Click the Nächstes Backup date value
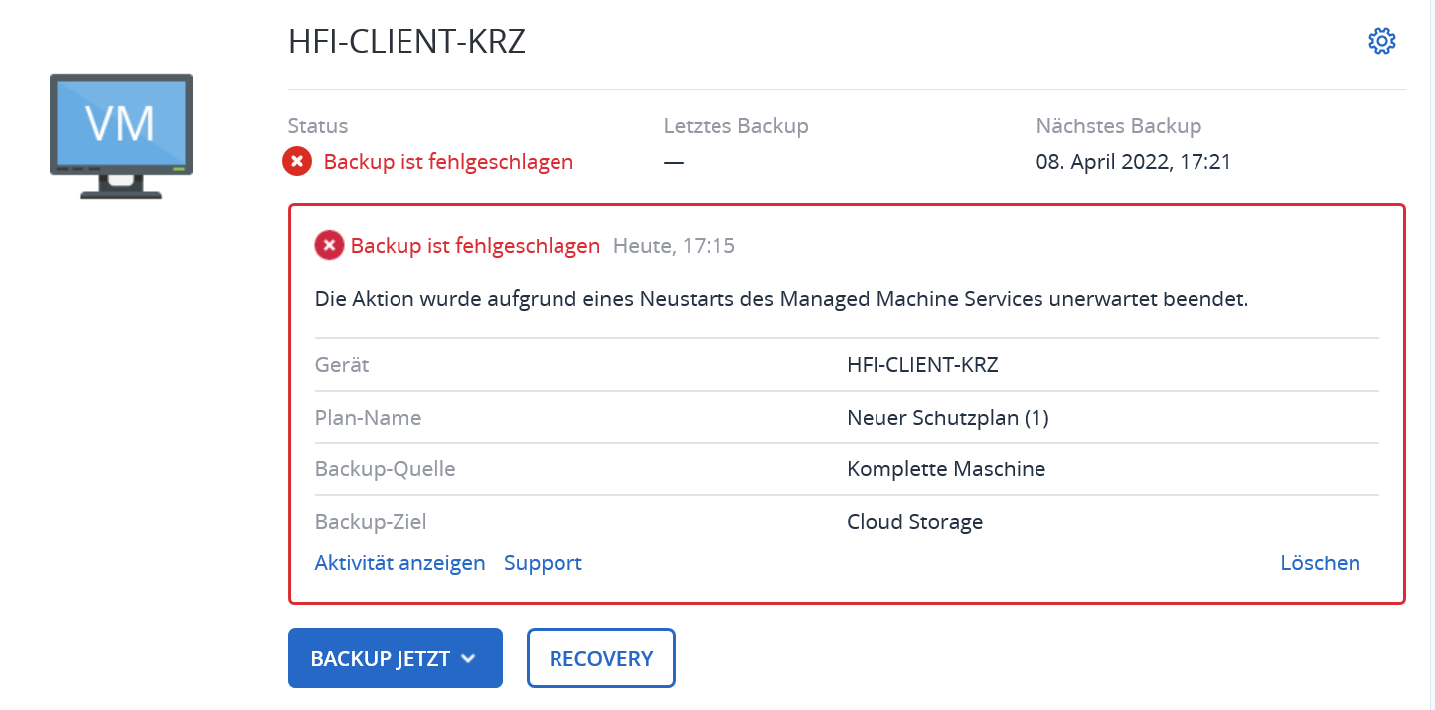The height and width of the screenshot is (710, 1435). [x=1133, y=161]
